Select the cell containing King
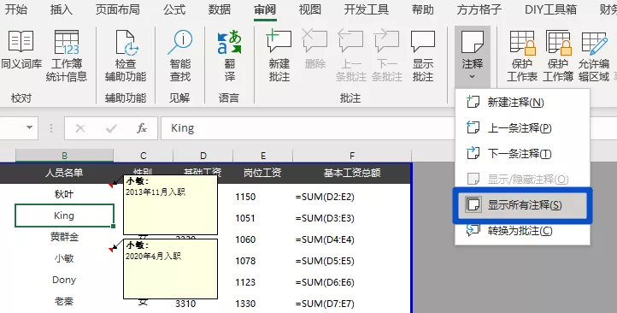This screenshot has width=617, height=313. coord(64,216)
